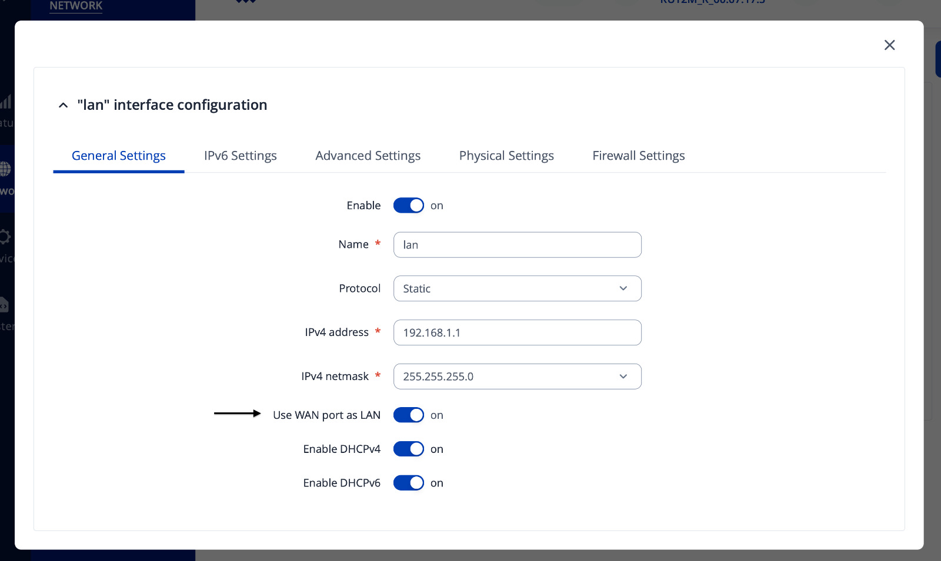Image resolution: width=941 pixels, height=561 pixels.
Task: Click the Status signal bars sidebar icon
Action: pyautogui.click(x=5, y=102)
